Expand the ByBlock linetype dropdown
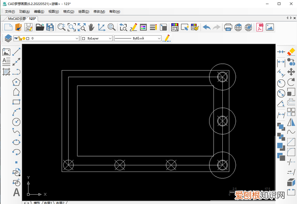Screen dimensions: 297x204 [159, 38]
